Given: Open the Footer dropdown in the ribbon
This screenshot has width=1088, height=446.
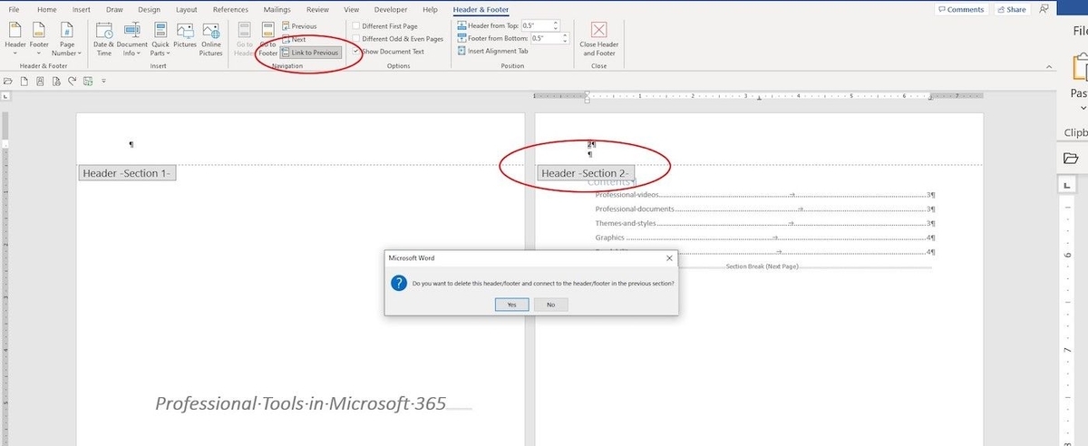Looking at the screenshot, I should coord(39,38).
